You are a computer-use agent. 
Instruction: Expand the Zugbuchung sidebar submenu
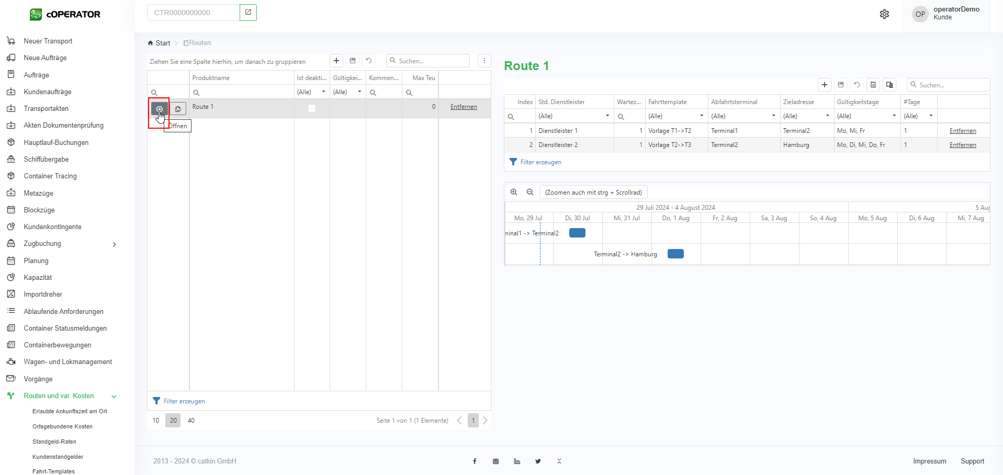coord(114,244)
